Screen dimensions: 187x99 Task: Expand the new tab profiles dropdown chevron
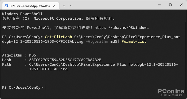coord(71,6)
